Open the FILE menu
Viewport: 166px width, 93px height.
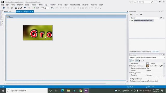click(3, 5)
